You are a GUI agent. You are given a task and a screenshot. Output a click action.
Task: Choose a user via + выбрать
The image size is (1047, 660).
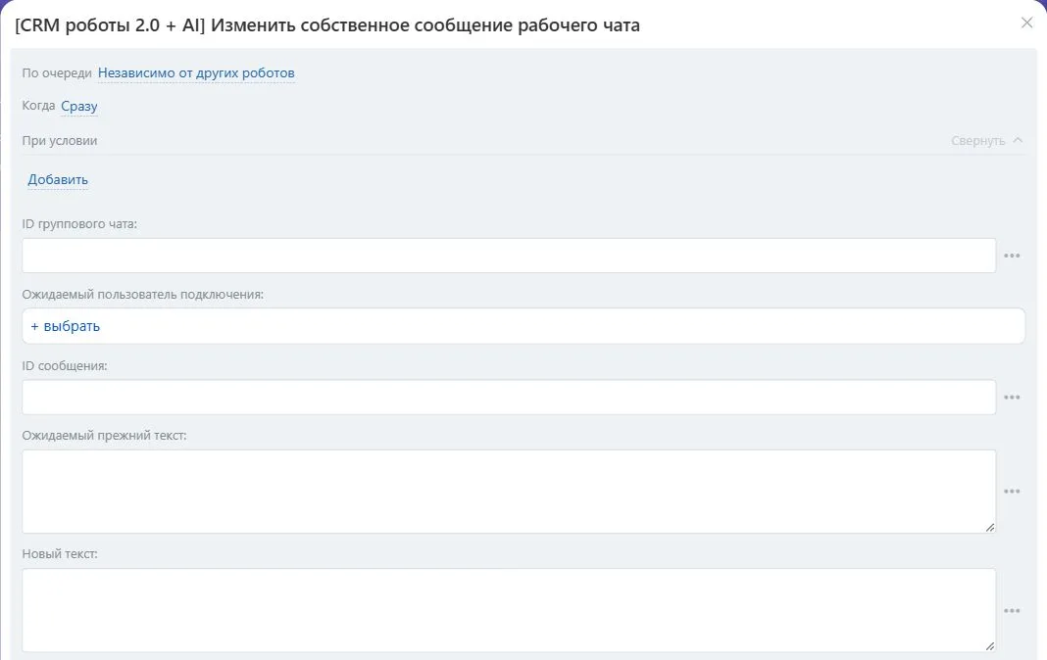[x=66, y=326]
